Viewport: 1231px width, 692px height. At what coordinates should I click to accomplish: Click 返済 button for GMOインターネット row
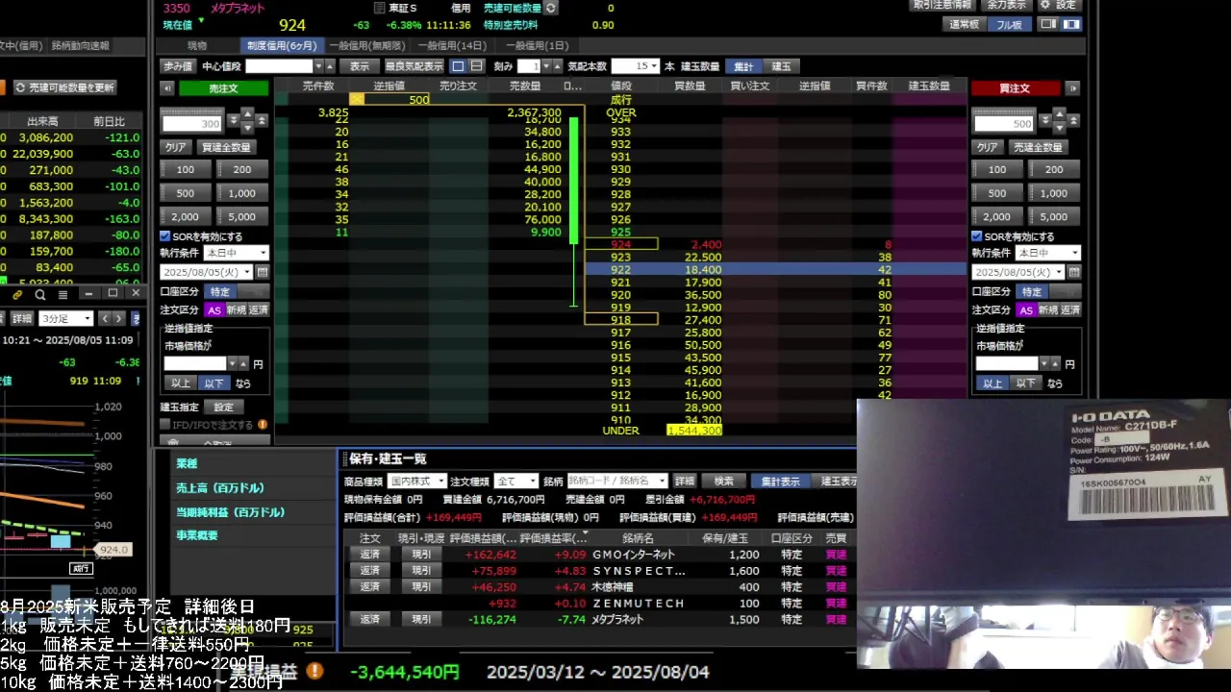click(x=370, y=555)
